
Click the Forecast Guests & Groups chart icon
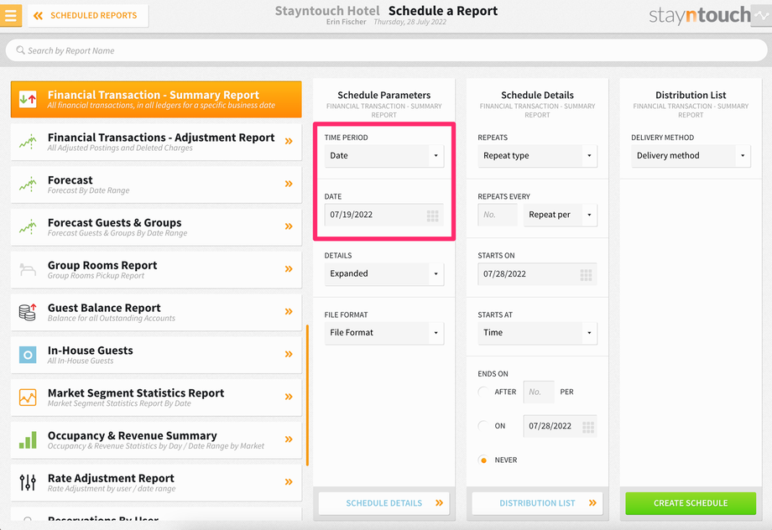coord(28,227)
